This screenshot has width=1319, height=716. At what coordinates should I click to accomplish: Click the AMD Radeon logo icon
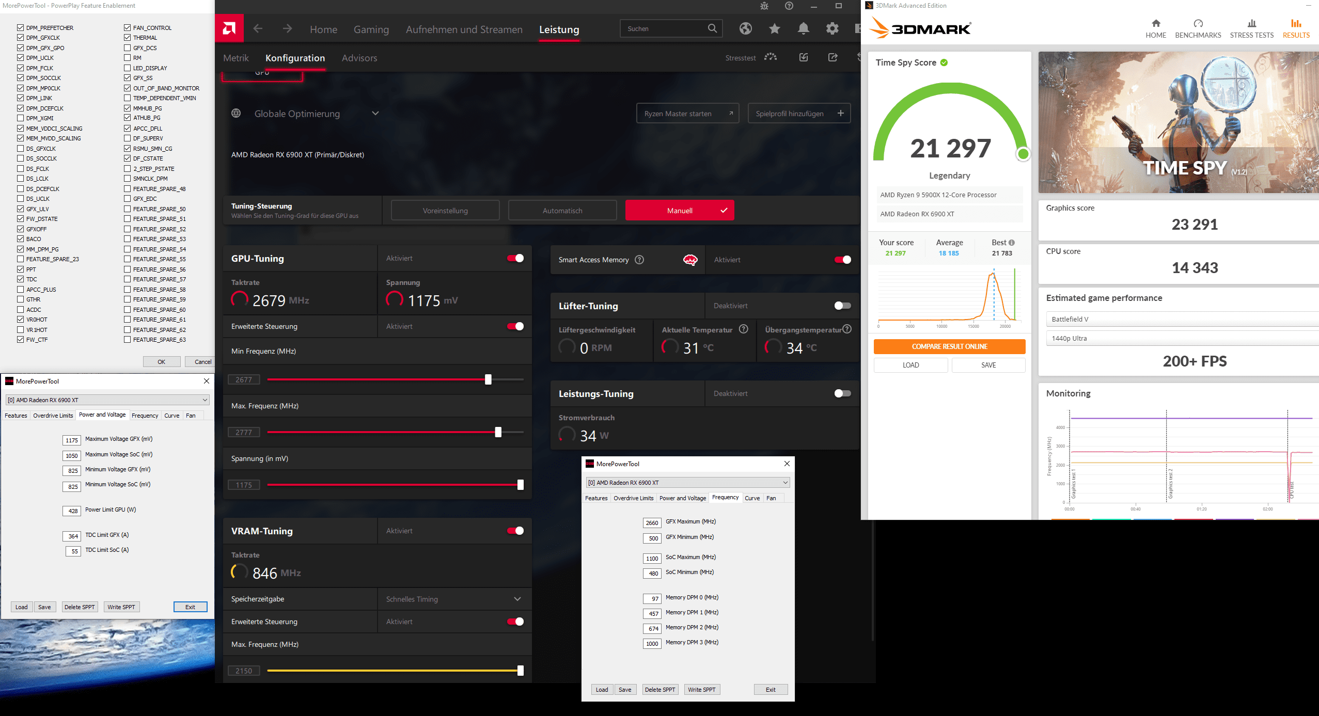[x=229, y=28]
